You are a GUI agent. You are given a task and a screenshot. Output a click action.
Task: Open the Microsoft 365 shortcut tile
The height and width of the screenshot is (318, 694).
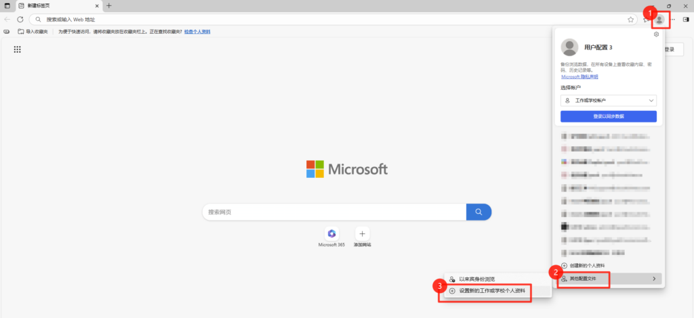click(x=331, y=233)
